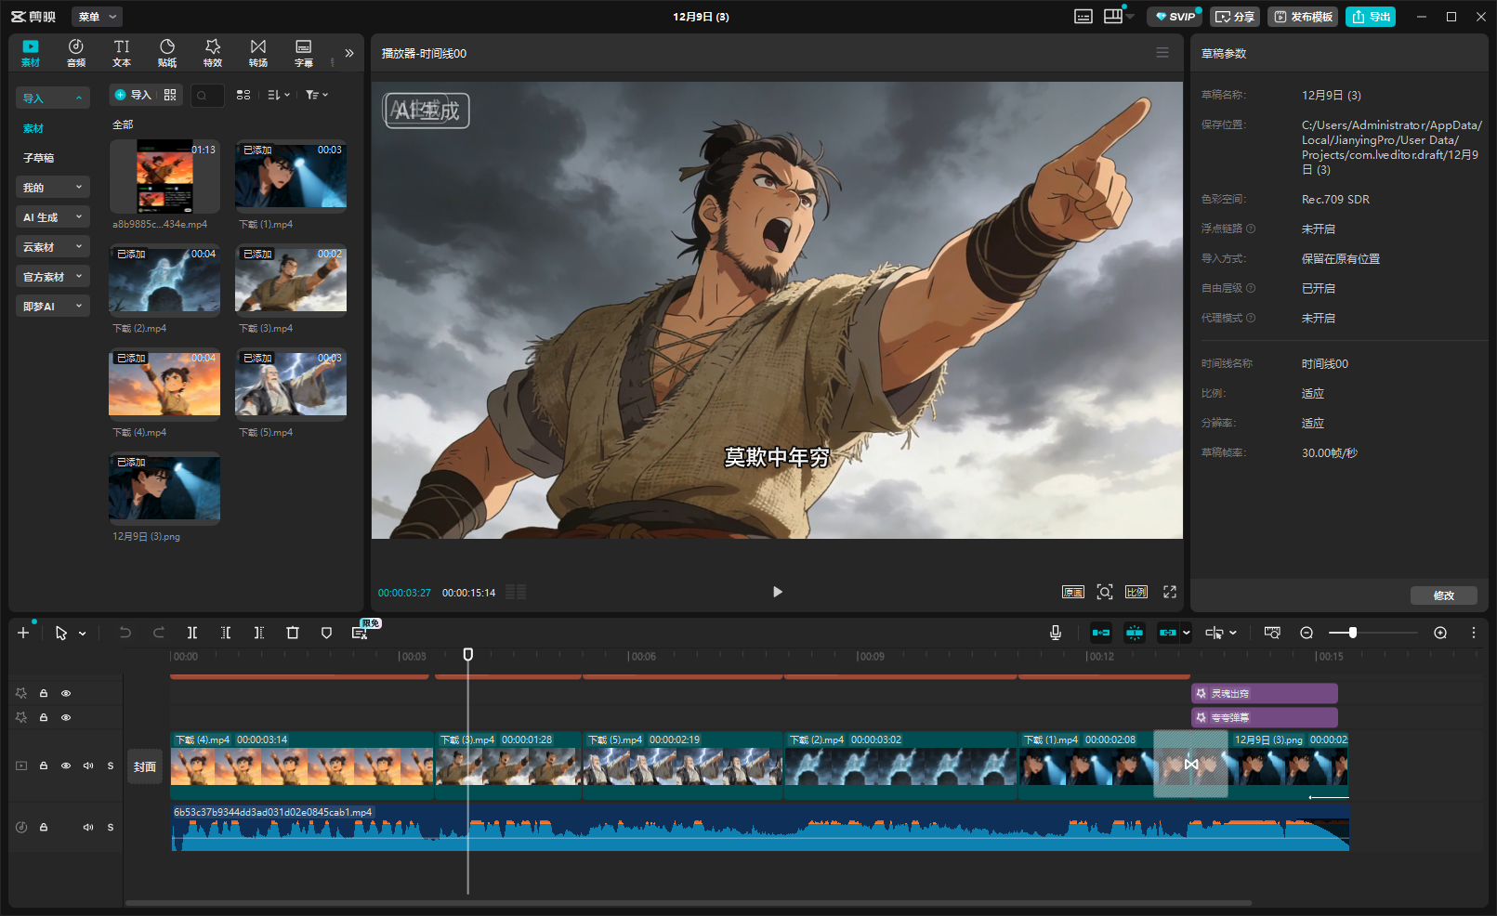
Task: Expand the 菜单 menu dropdown
Action: pyautogui.click(x=97, y=17)
